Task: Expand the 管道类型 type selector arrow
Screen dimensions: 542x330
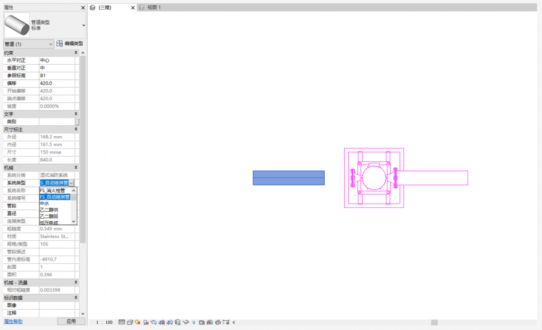Action: point(83,25)
